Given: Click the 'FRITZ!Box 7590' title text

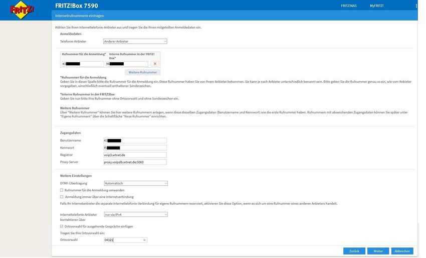Looking at the screenshot, I should tap(77, 6).
